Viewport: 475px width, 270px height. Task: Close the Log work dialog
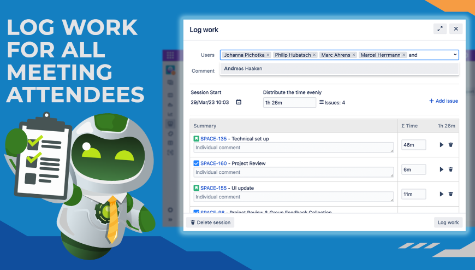click(455, 29)
